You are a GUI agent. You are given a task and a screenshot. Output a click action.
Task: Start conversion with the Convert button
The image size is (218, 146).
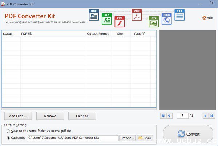pyautogui.click(x=188, y=134)
